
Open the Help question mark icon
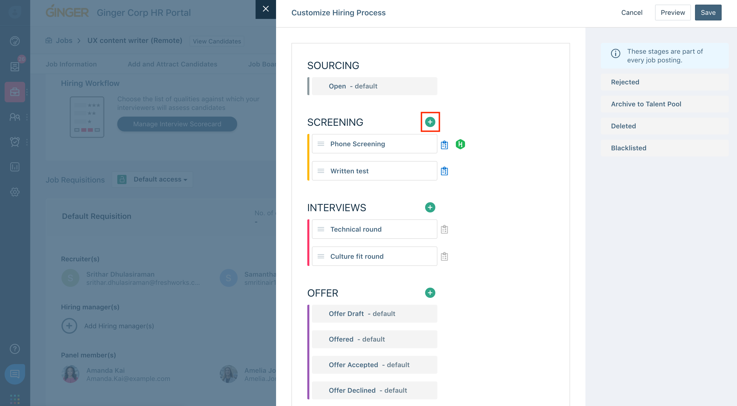pyautogui.click(x=15, y=349)
